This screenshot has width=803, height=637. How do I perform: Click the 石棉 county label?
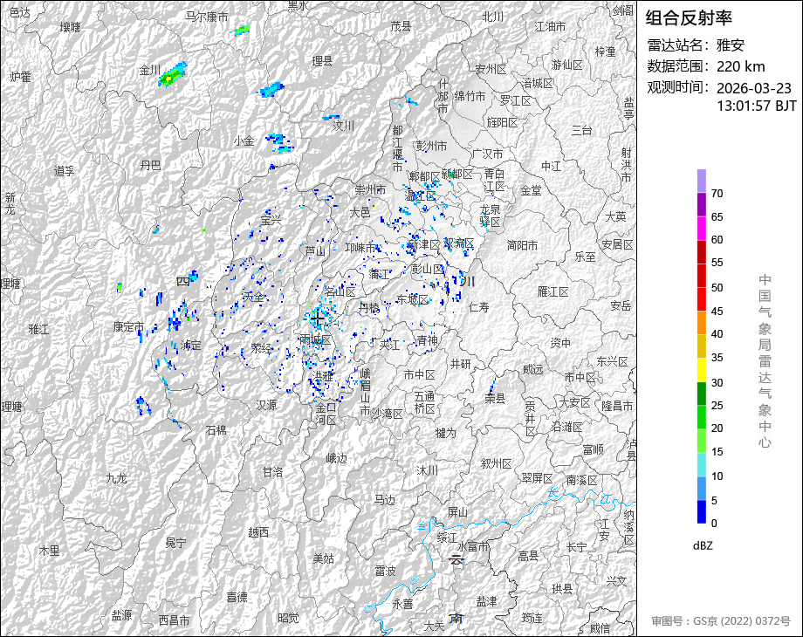tap(215, 430)
